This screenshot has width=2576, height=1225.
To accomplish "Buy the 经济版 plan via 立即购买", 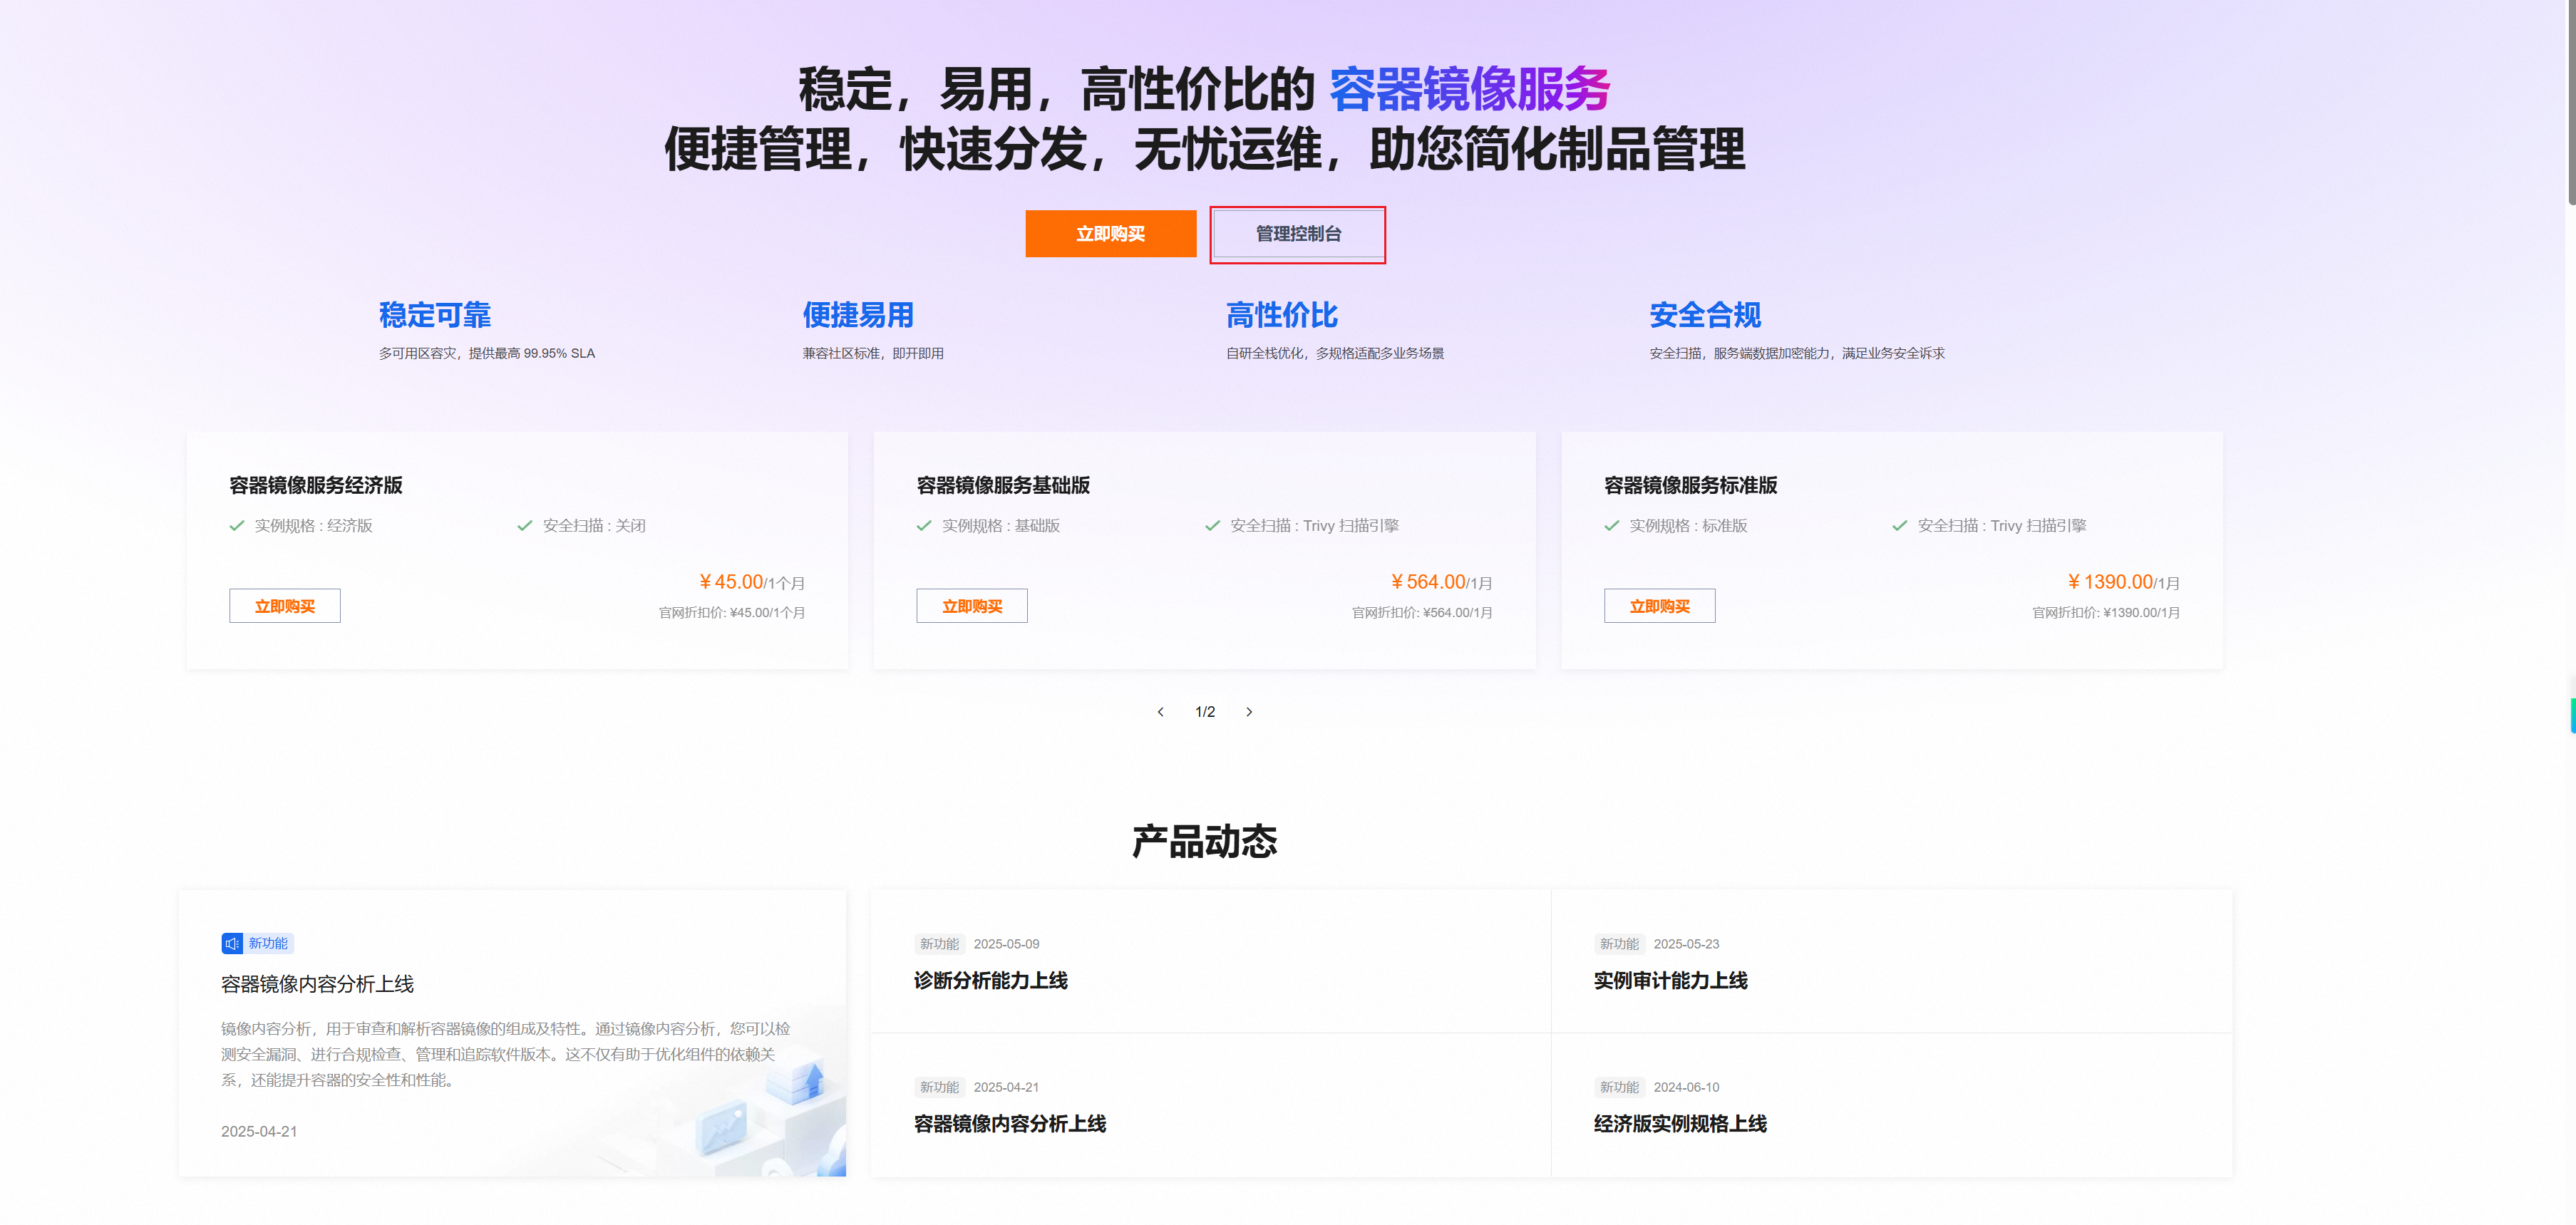I will 284,606.
